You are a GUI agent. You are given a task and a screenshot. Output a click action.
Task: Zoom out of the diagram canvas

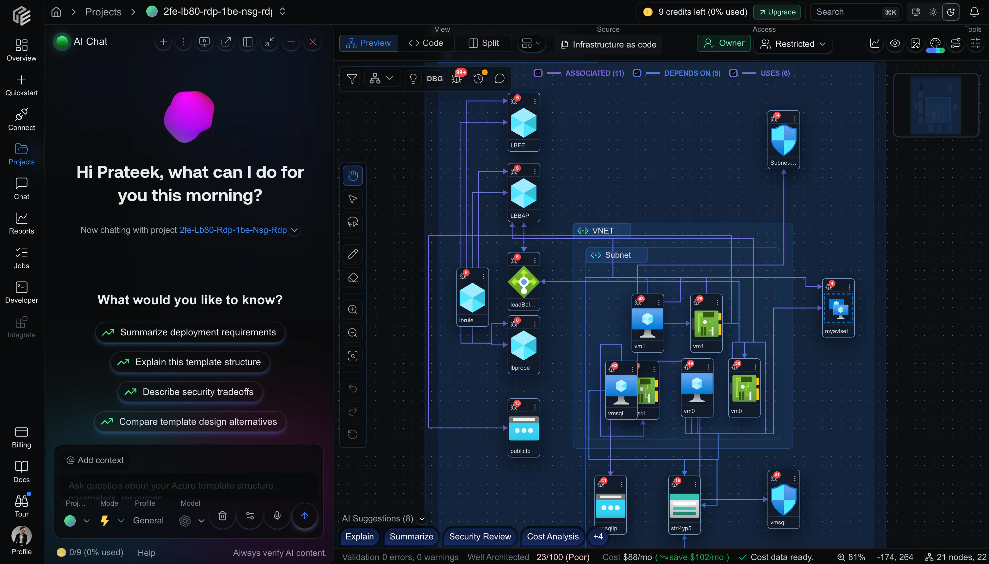pyautogui.click(x=353, y=333)
